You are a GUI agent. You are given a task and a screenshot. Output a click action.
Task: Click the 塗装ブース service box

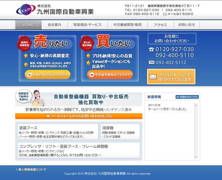58,132
